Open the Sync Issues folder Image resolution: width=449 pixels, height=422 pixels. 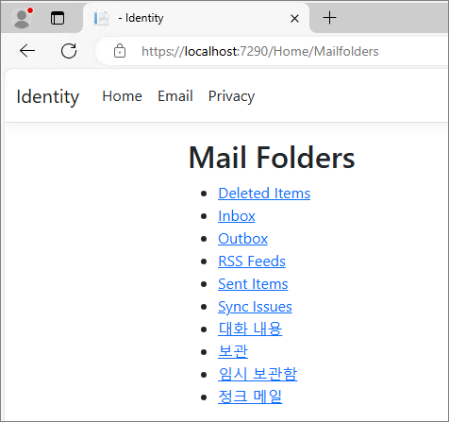tap(255, 307)
